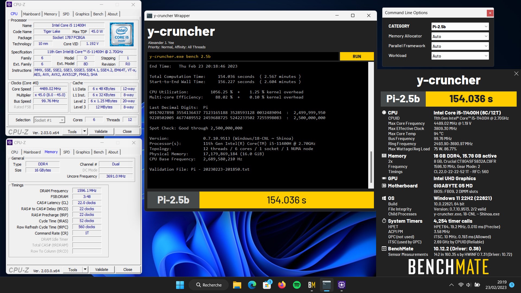Open the Wi-Fi network tray icon
Screen dimensions: 521x293
tap(461, 285)
